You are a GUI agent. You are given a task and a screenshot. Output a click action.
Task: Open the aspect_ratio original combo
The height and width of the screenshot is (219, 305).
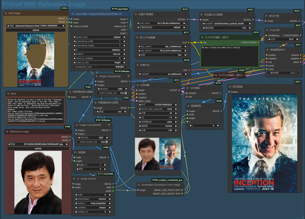100,37
